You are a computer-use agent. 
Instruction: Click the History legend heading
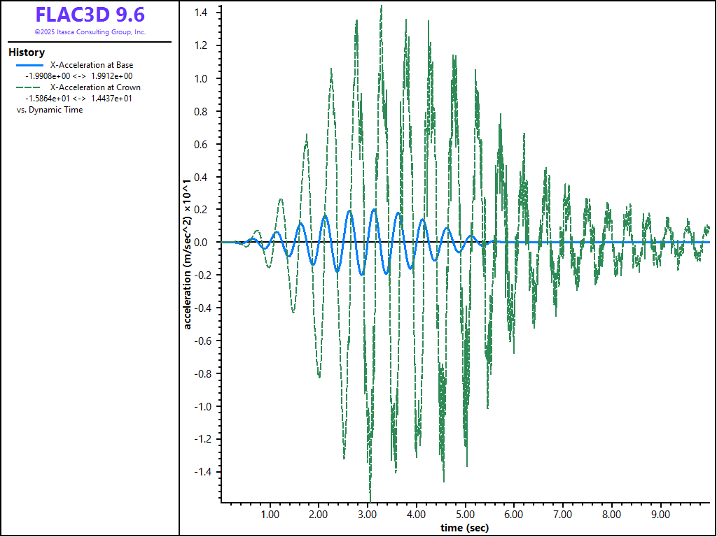click(x=27, y=52)
